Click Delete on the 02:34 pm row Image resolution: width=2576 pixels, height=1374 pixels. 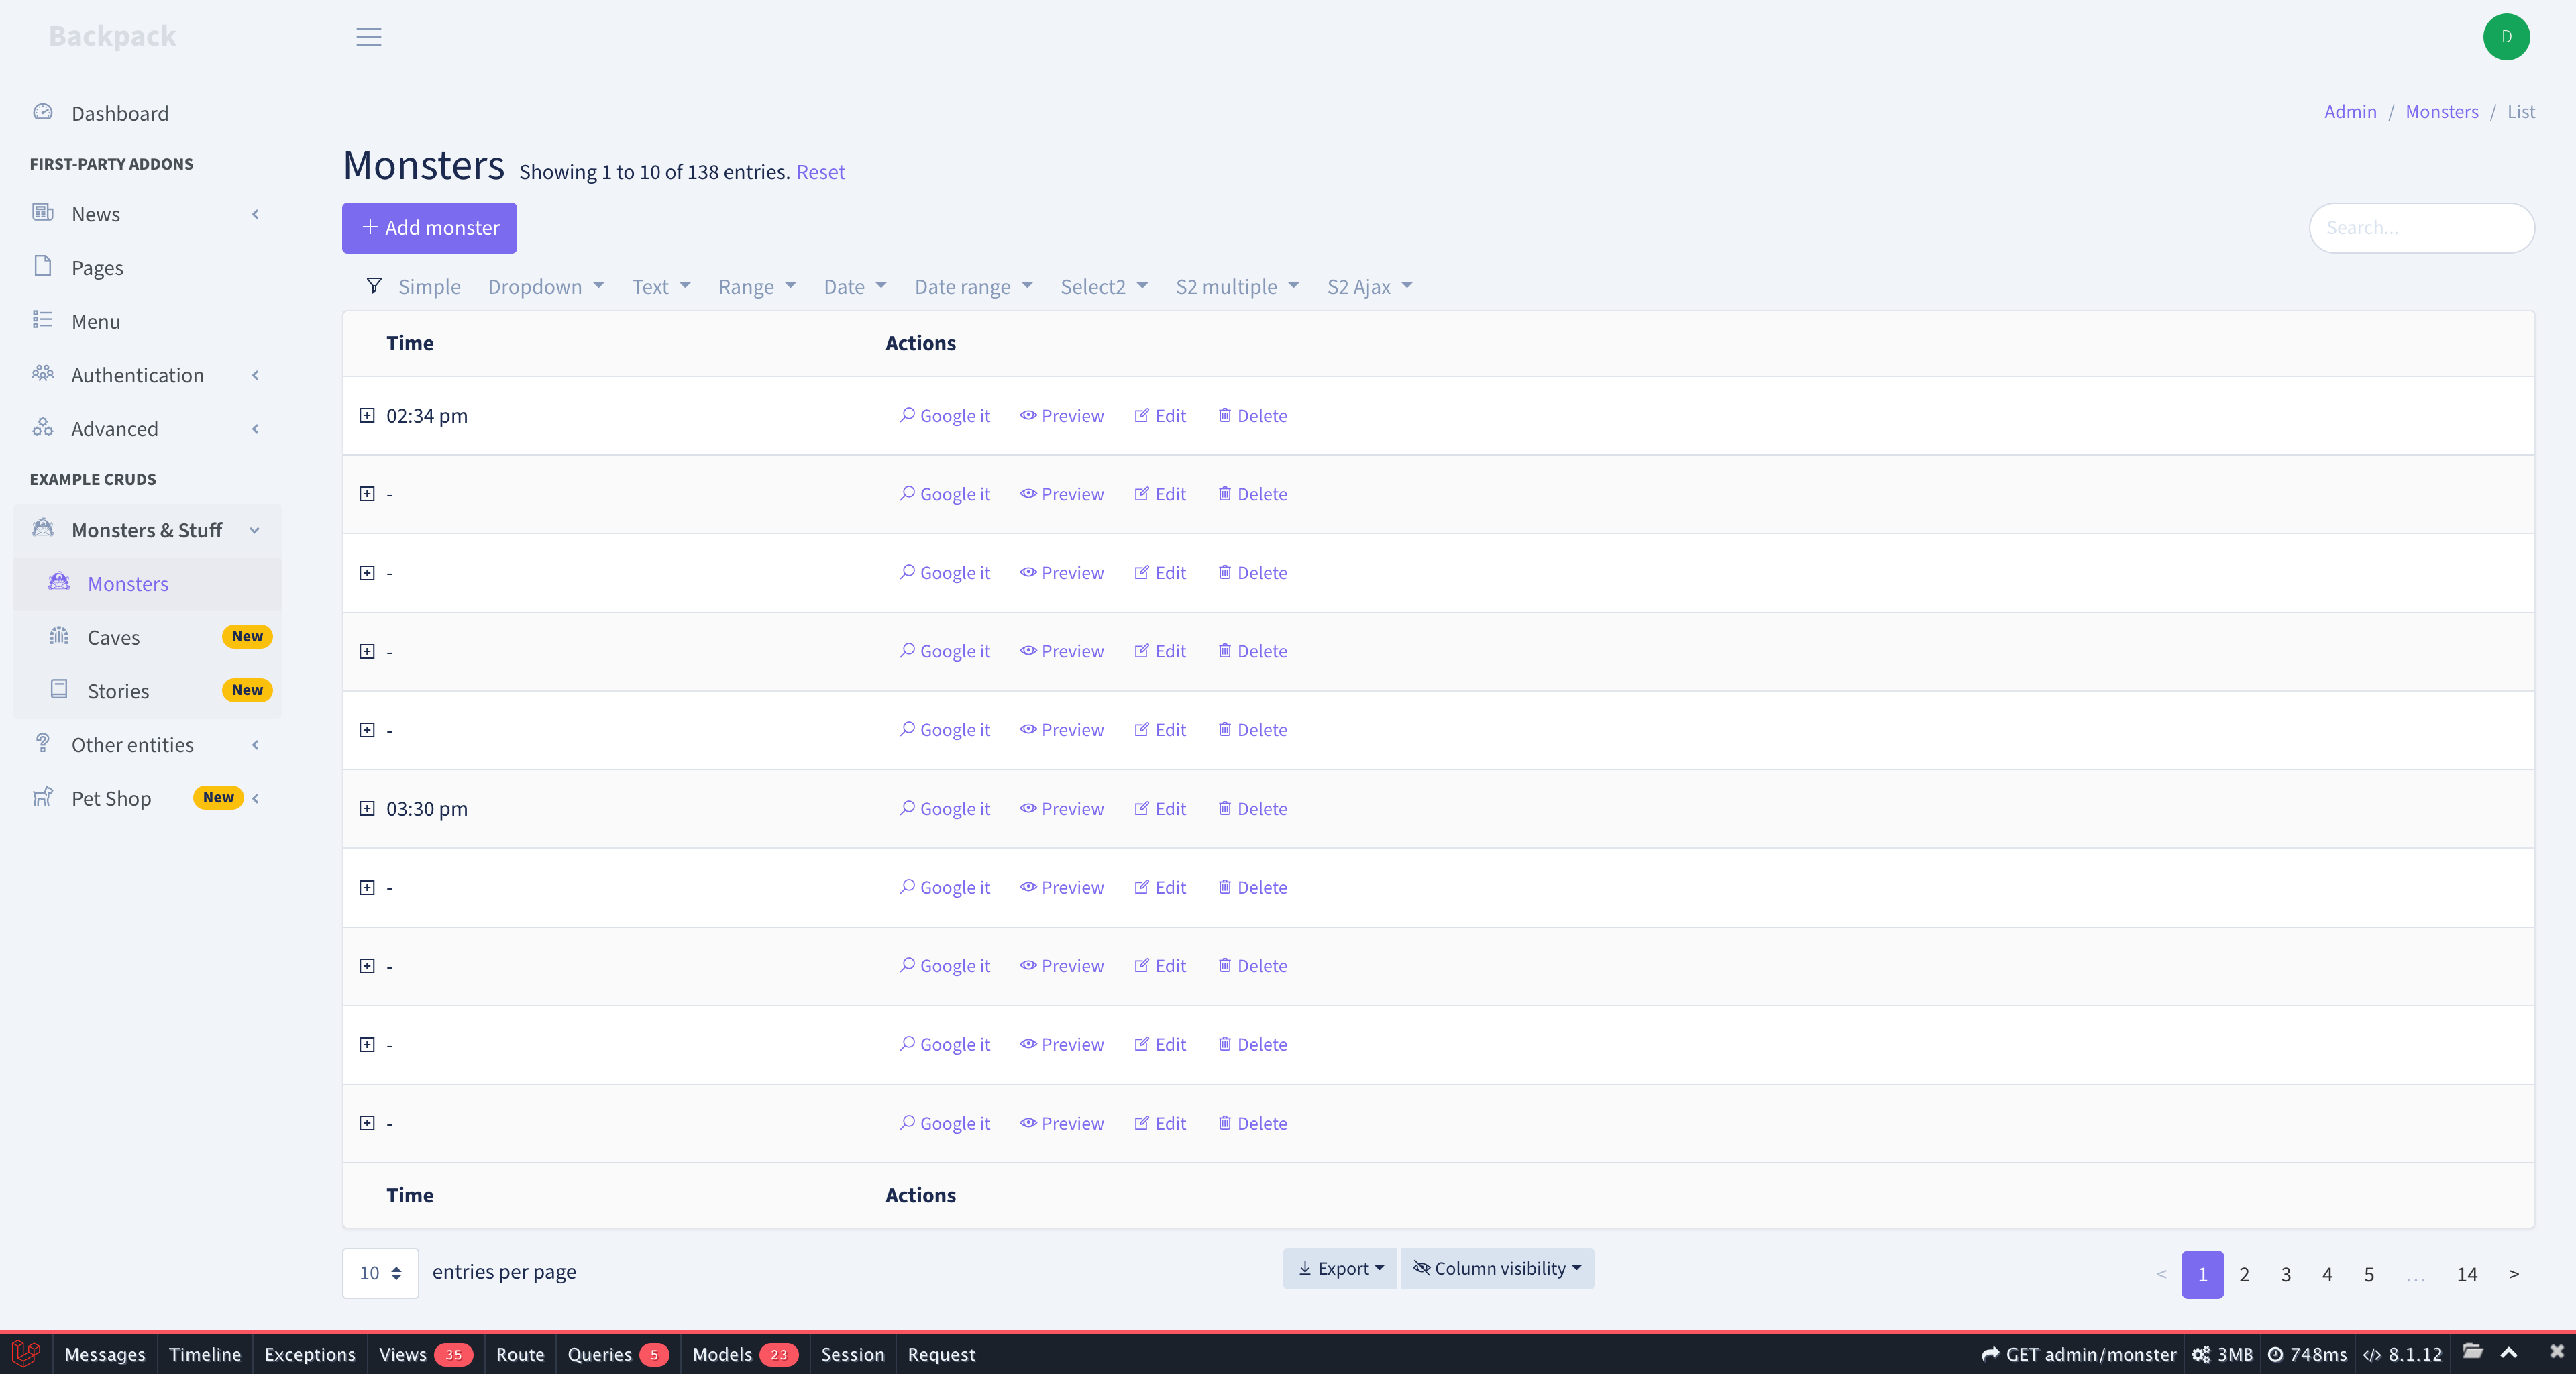coord(1252,415)
